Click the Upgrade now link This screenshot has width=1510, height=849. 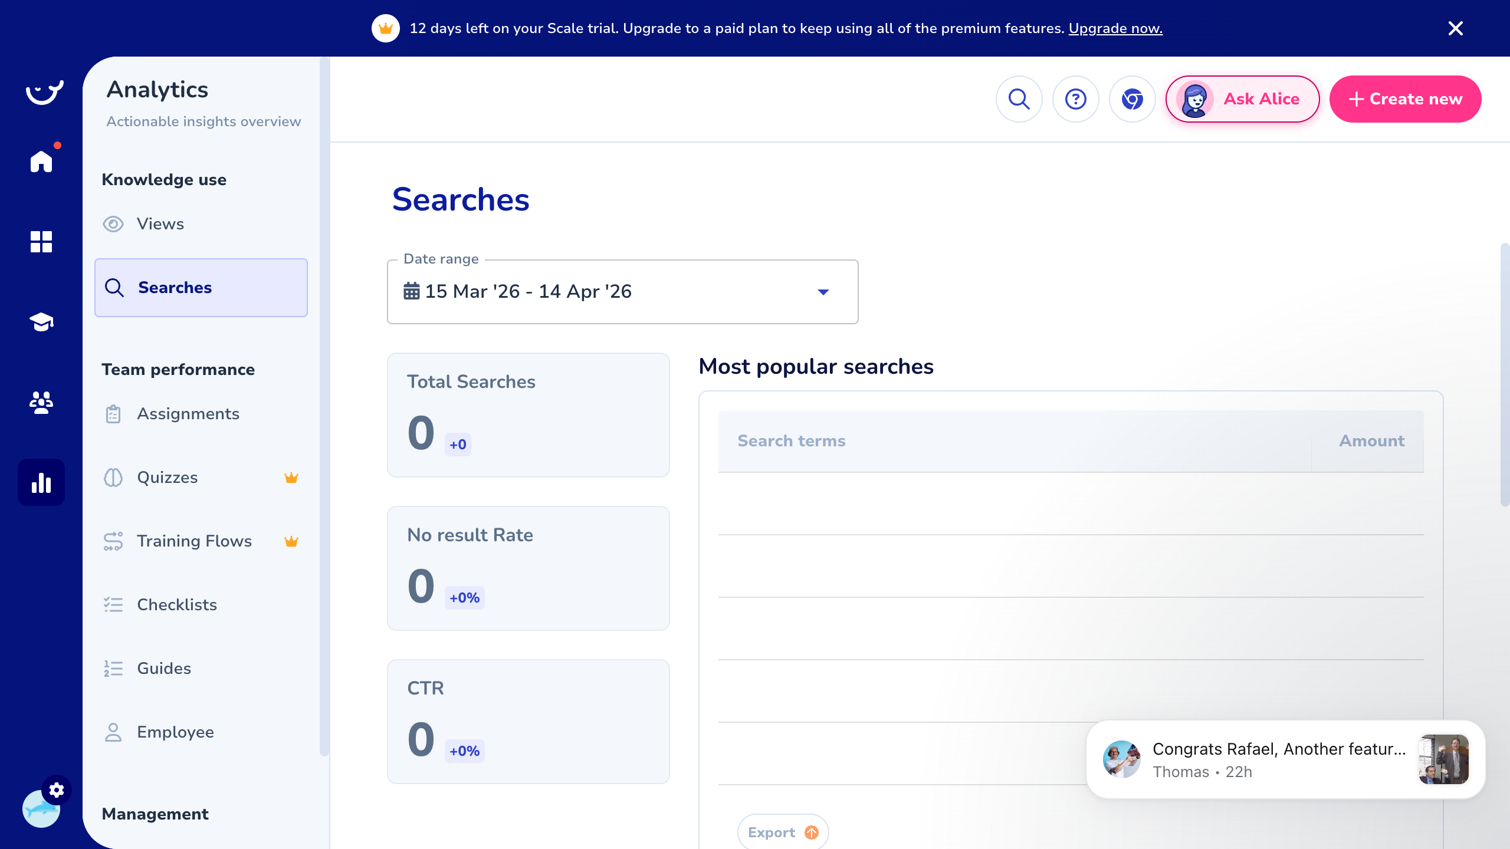point(1115,28)
